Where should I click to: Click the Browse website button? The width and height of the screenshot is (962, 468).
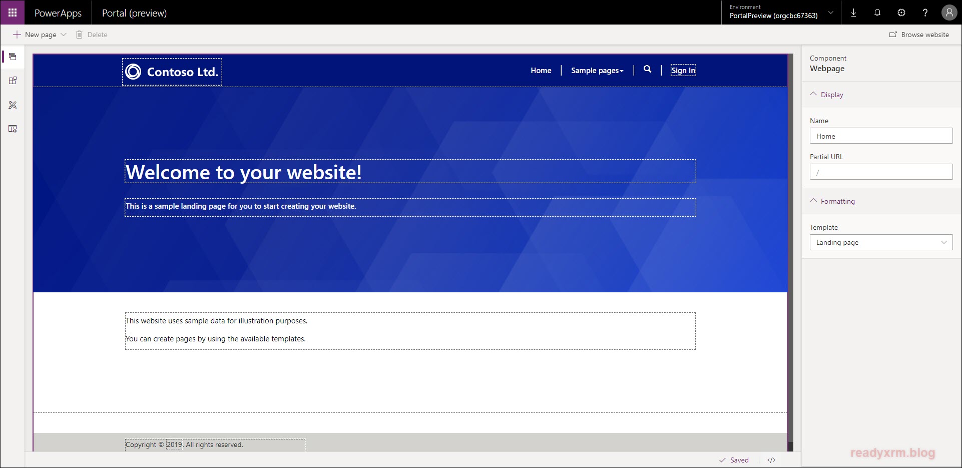coord(919,35)
